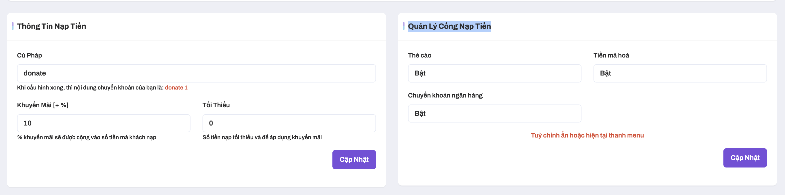This screenshot has width=785, height=195.
Task: Click the Cú Pháp input field containing donate
Action: (x=196, y=73)
